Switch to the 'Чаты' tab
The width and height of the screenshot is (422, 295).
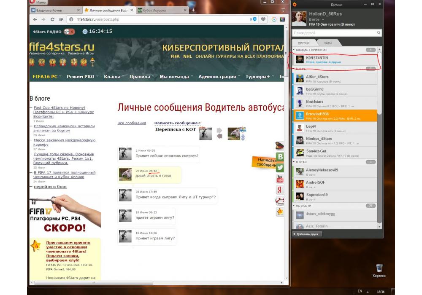(327, 43)
